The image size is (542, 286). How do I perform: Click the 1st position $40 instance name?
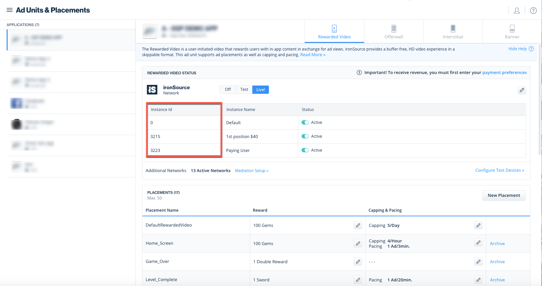coord(242,136)
